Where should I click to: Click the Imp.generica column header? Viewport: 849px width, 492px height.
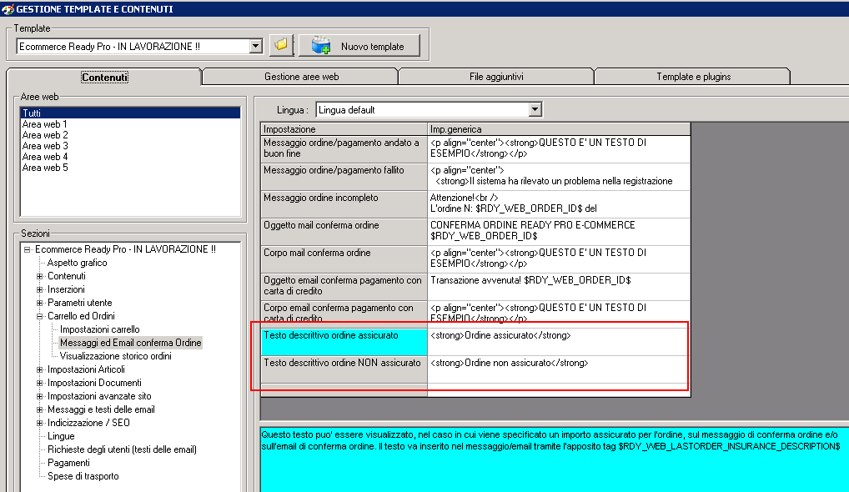click(x=559, y=128)
